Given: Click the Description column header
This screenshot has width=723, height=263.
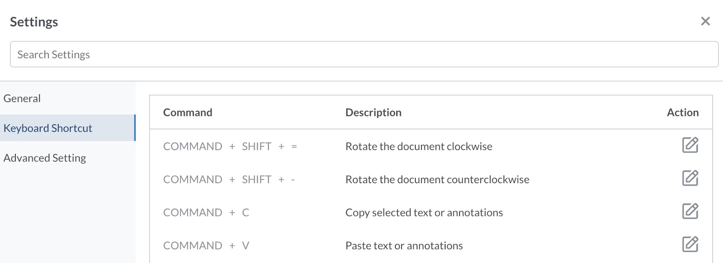Looking at the screenshot, I should [373, 112].
